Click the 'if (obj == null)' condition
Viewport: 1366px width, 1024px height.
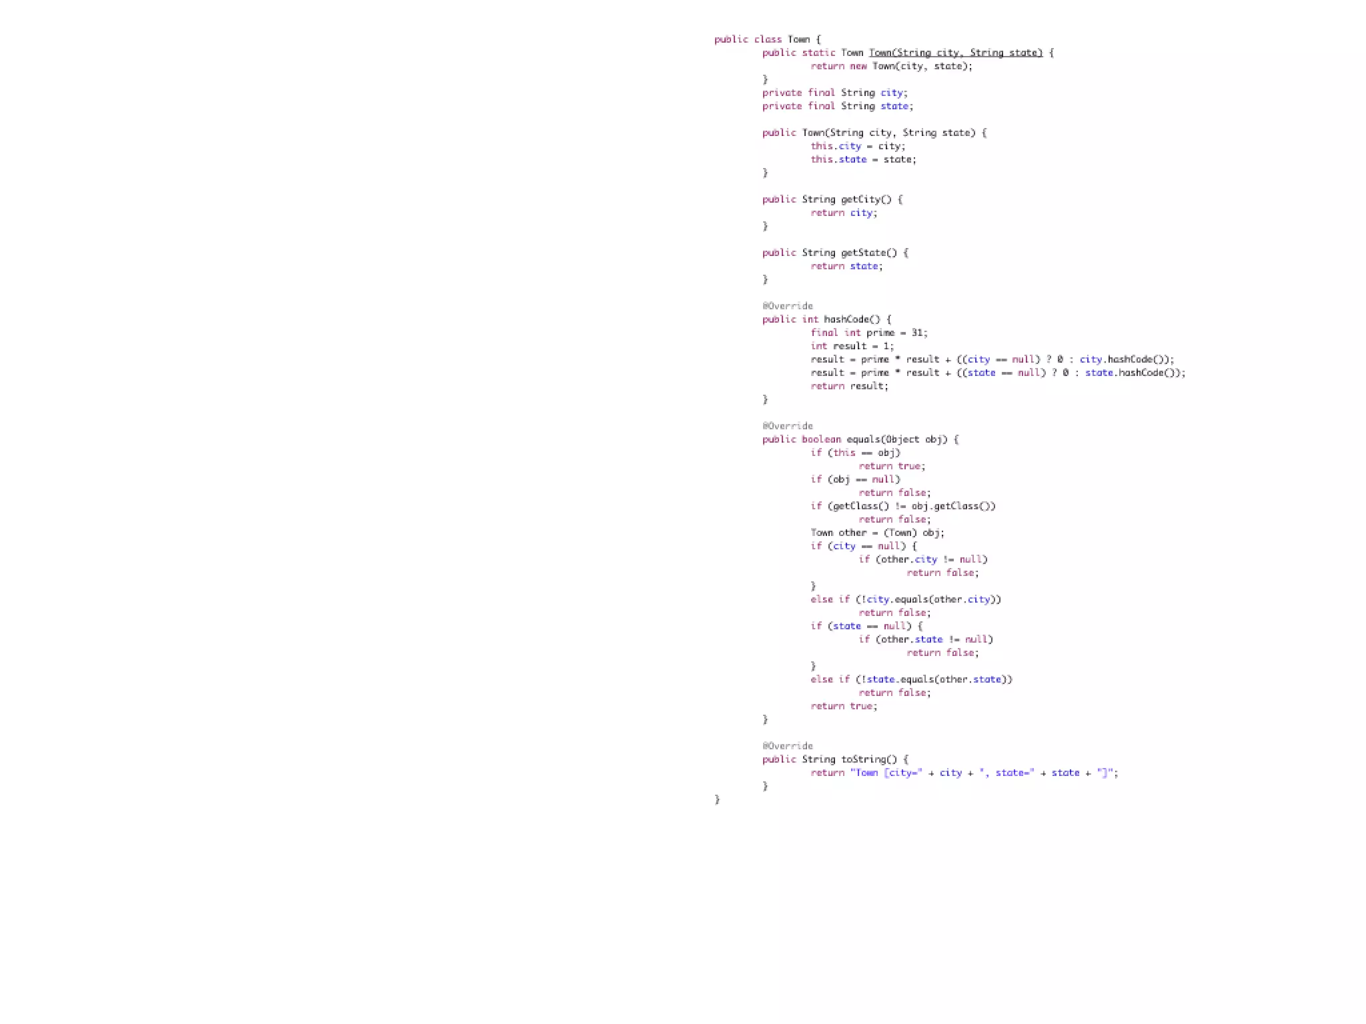(x=856, y=479)
